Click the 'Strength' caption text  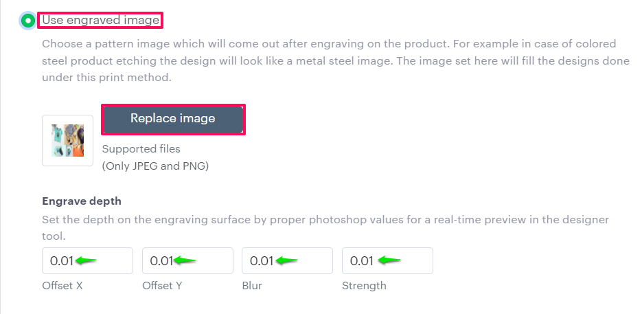tap(364, 285)
